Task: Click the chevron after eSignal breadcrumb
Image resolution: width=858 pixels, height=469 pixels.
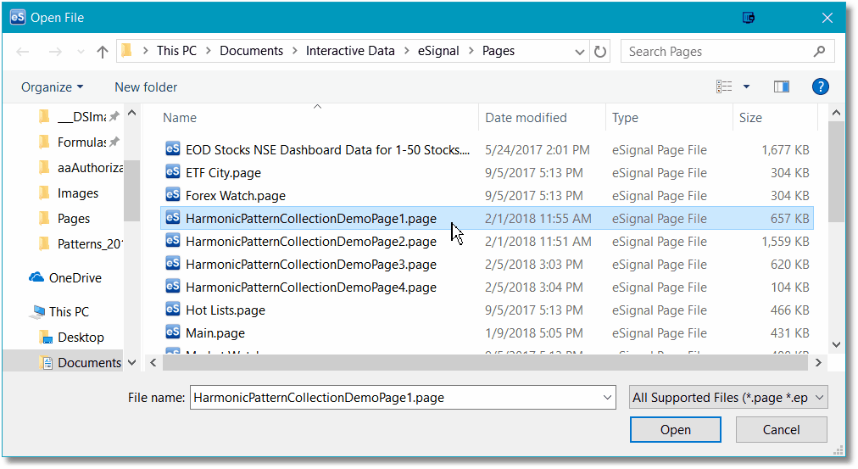Action: [471, 51]
